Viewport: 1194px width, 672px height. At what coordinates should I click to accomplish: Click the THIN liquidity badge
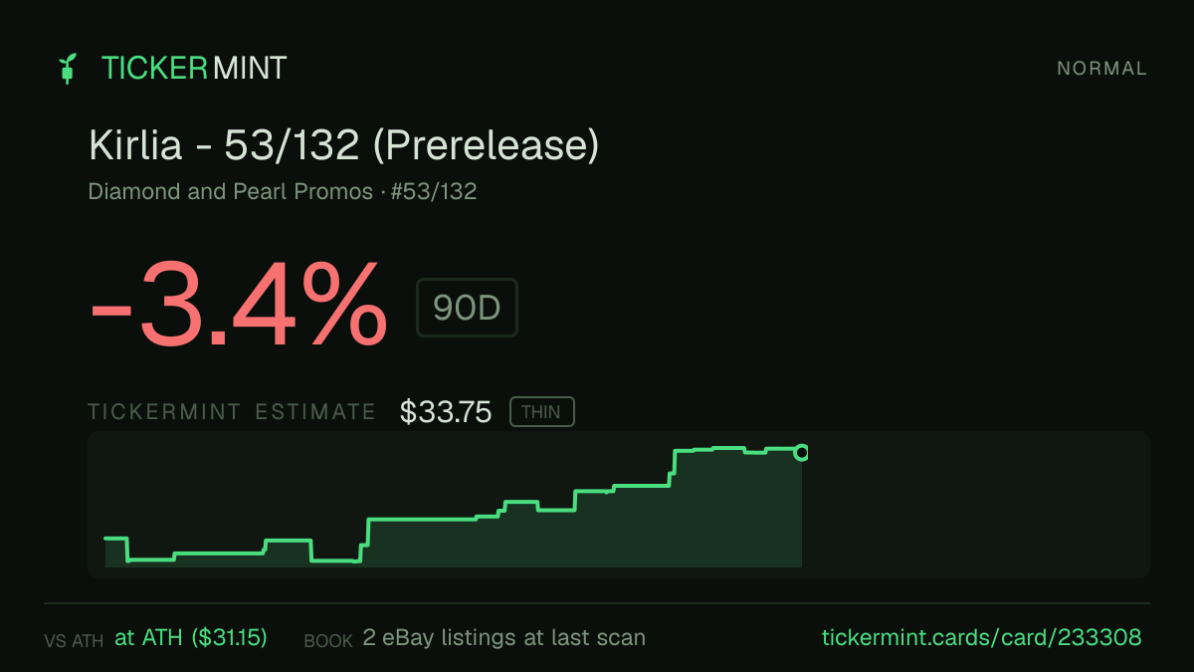(541, 412)
